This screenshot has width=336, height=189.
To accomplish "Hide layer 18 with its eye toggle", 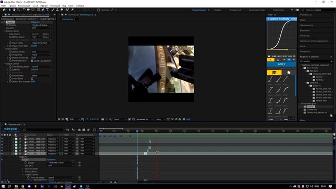I will click(2, 145).
